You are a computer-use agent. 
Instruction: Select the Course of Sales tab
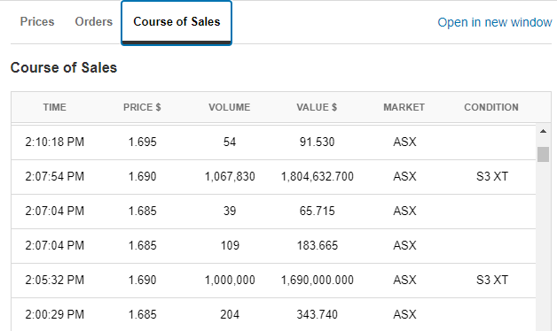[x=177, y=23]
